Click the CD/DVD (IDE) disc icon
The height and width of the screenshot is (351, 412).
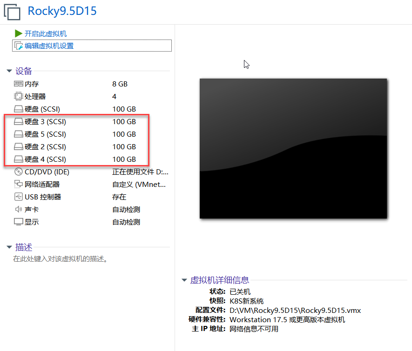tap(18, 172)
